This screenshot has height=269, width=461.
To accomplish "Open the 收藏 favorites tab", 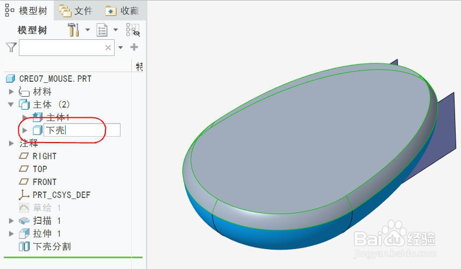I will pos(122,11).
